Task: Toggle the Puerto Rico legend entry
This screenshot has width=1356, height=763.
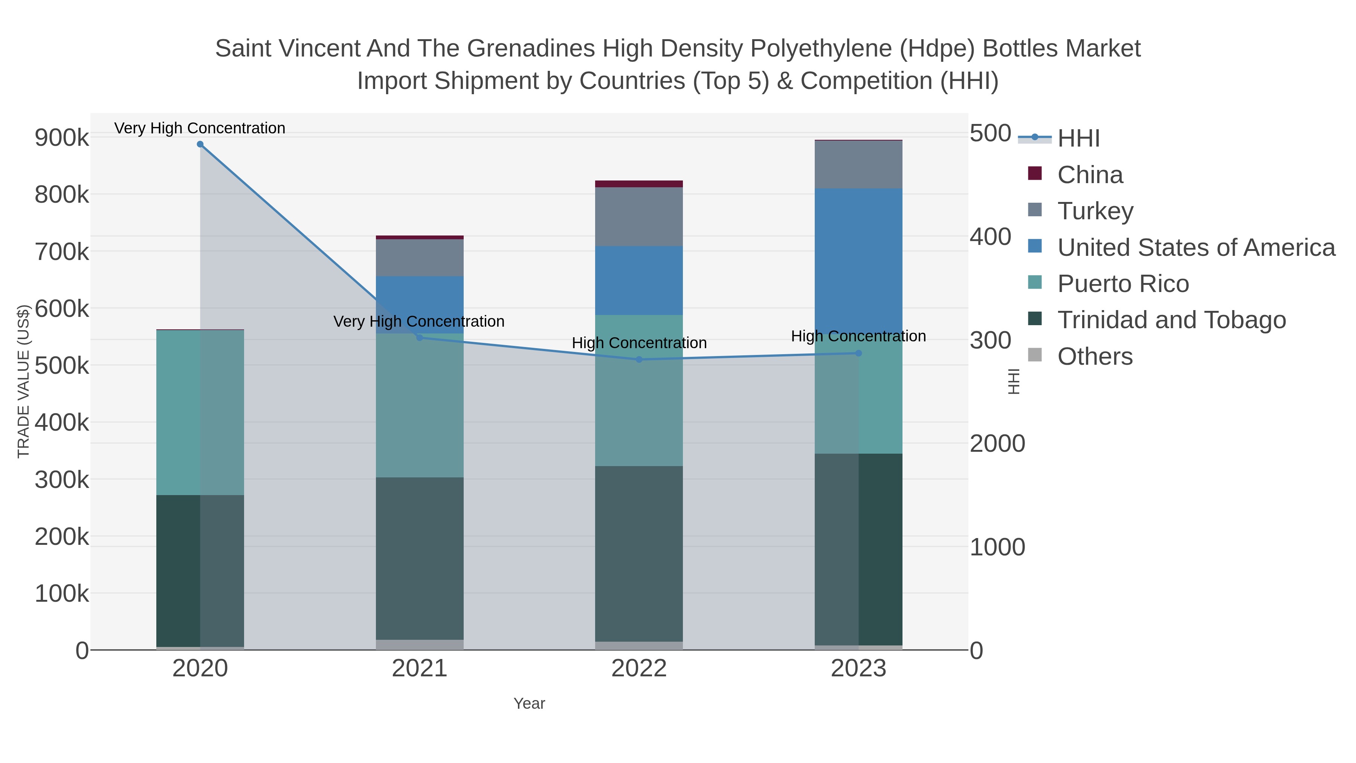Action: (x=1108, y=283)
